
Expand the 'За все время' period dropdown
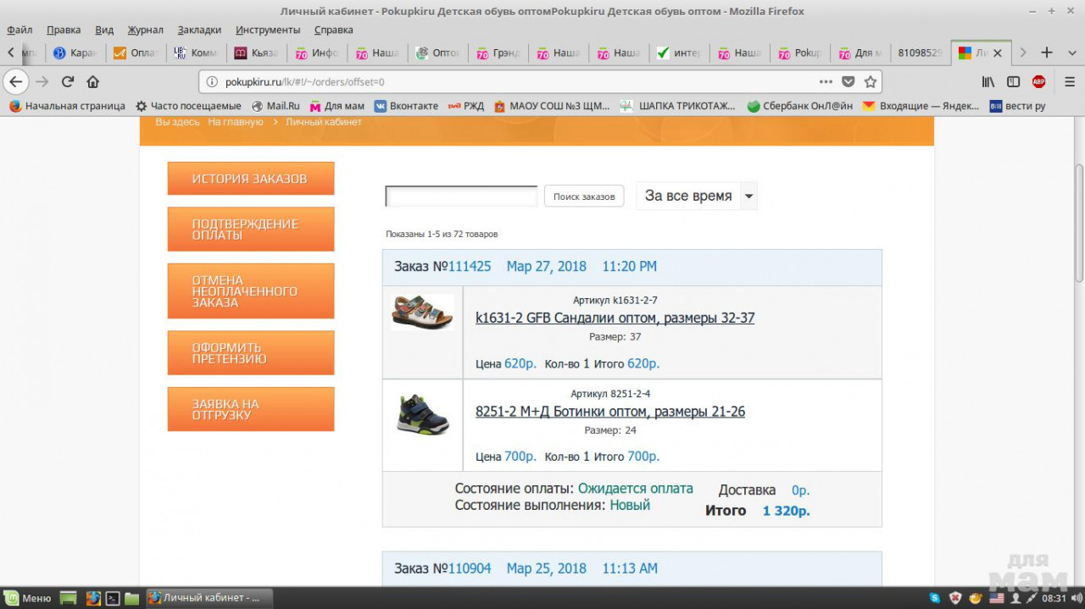click(x=748, y=196)
